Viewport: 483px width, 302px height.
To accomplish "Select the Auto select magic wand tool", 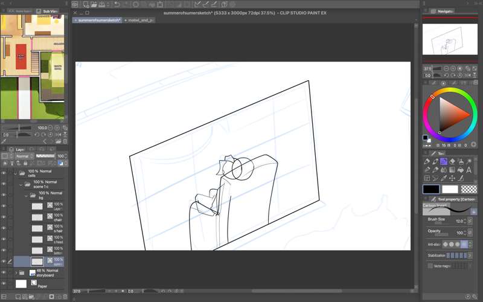I will pos(469,161).
